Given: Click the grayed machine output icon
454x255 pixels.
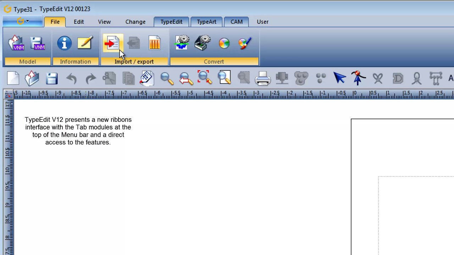Looking at the screenshot, I should pos(282,78).
